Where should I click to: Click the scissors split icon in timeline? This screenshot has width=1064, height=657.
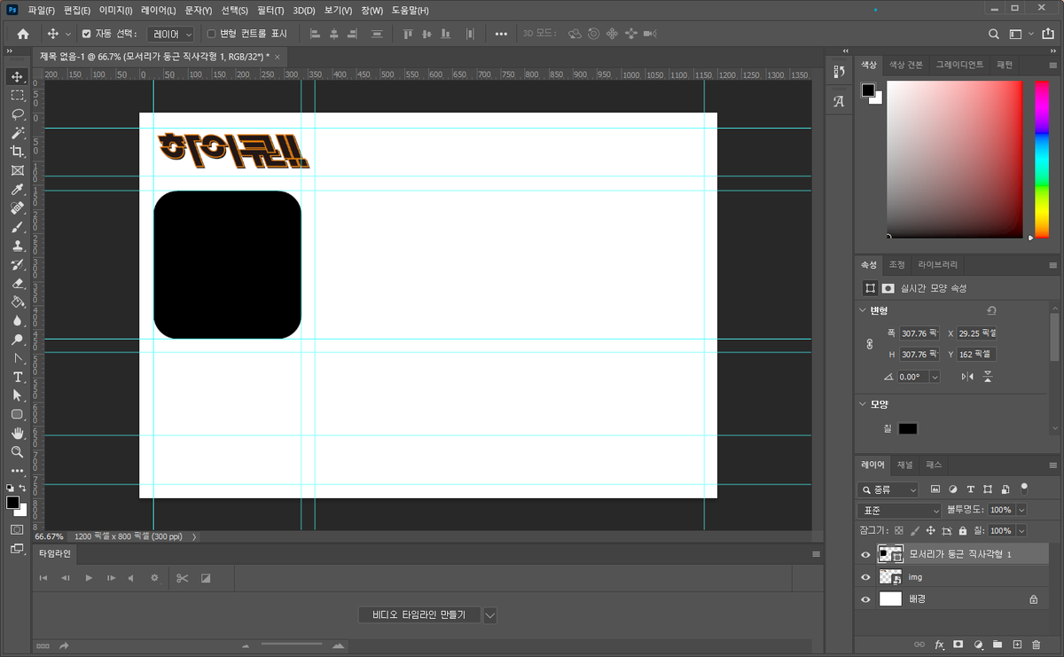tap(183, 578)
